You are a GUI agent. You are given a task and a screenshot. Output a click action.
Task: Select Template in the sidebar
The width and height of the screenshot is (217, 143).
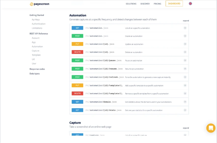point(36,55)
